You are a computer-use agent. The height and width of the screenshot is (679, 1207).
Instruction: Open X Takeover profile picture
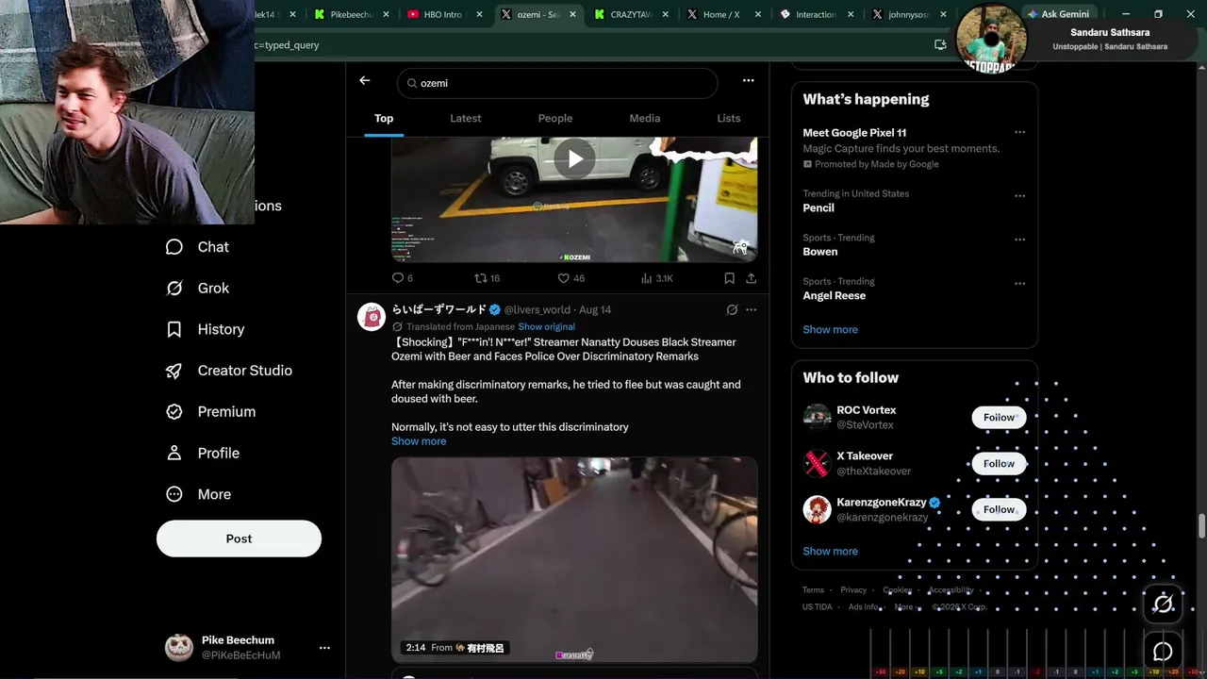point(817,463)
